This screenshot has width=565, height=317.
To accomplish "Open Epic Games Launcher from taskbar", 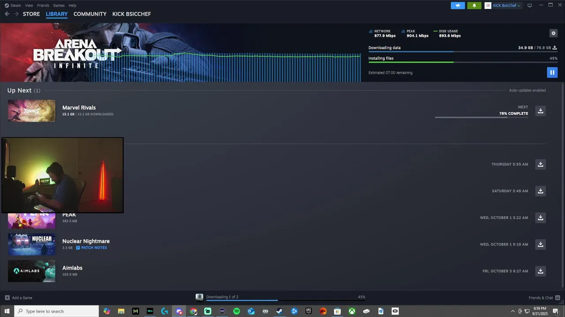I will 309,311.
